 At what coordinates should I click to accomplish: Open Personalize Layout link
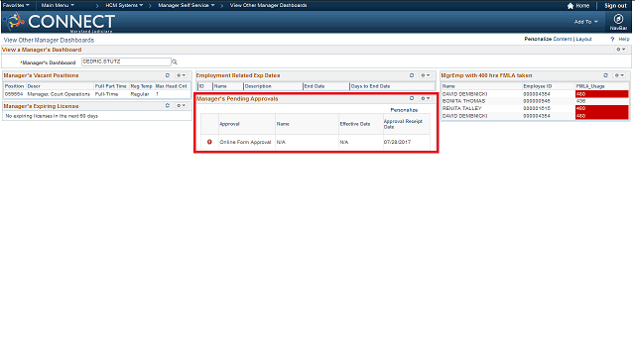coord(583,39)
